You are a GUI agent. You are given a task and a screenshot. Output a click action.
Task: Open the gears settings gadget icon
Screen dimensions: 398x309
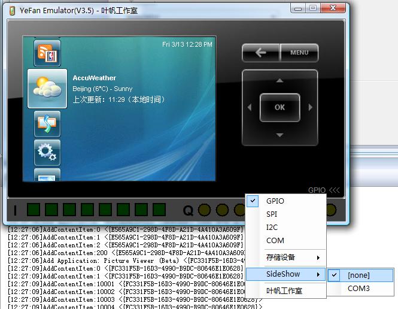pos(47,152)
